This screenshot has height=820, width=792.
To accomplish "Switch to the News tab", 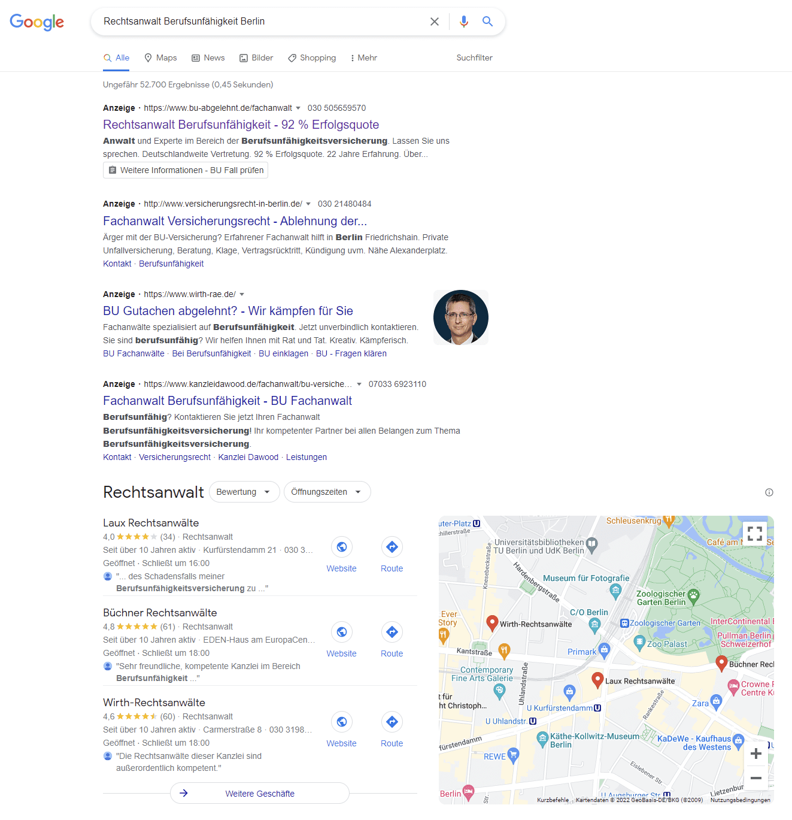I will 208,58.
